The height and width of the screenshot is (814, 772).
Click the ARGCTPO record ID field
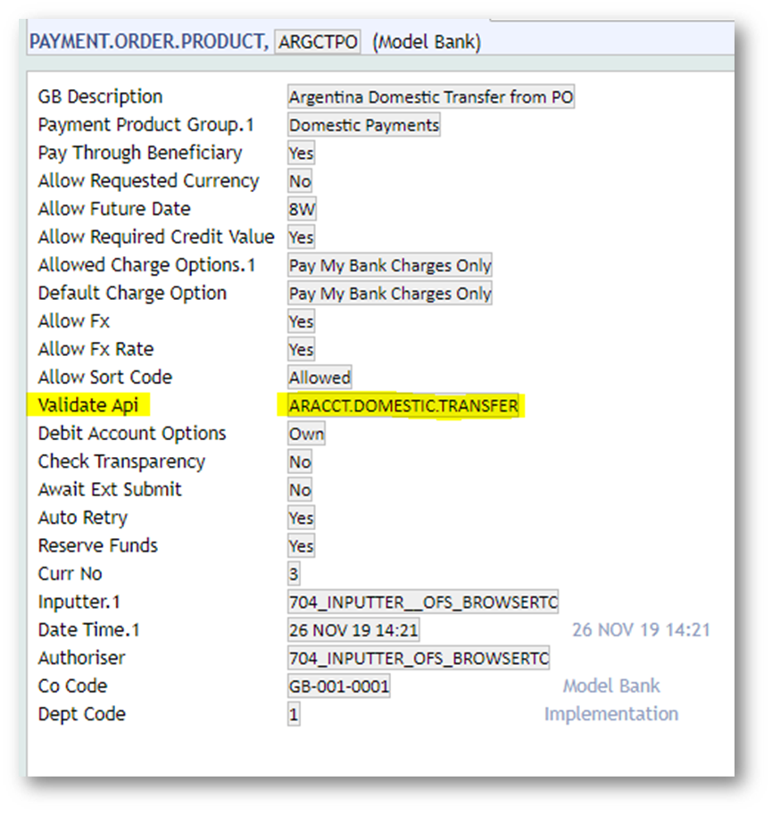point(317,42)
